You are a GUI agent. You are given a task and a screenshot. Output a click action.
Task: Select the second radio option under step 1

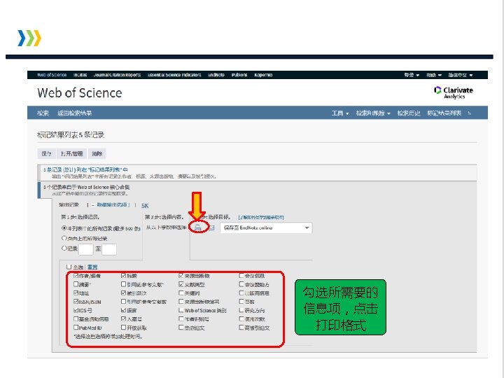point(64,238)
